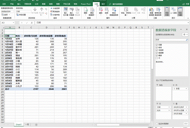
Task: Enable the defer layout update checkbox
Action: pyautogui.click(x=157, y=123)
